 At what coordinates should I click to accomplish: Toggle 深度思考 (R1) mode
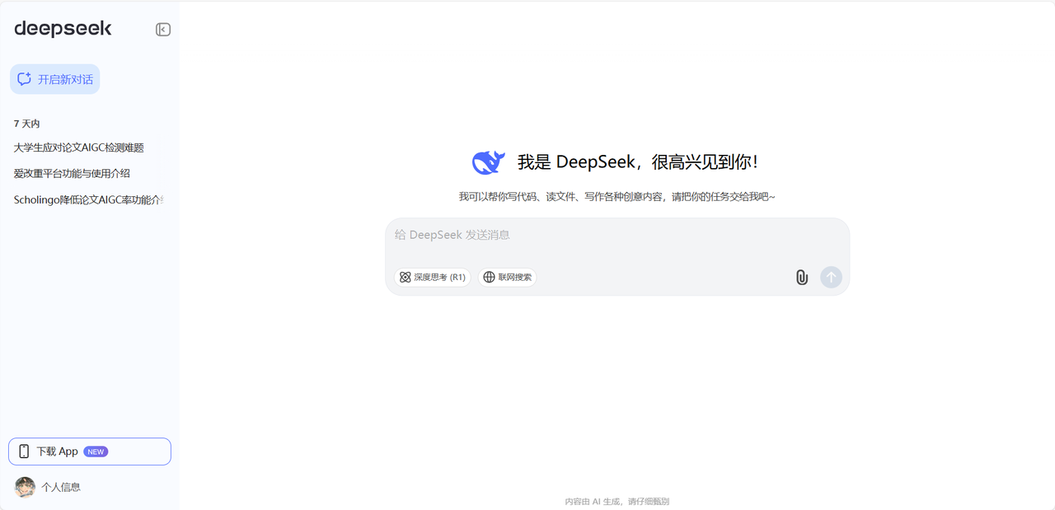pos(433,277)
